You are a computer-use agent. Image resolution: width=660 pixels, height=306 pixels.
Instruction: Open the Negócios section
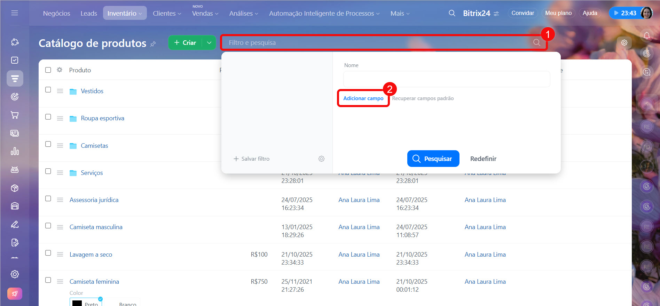coord(56,13)
